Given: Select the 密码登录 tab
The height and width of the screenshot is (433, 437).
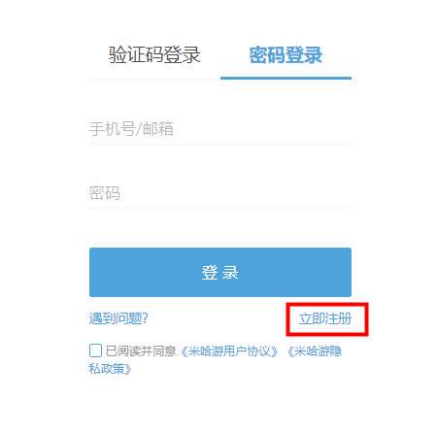Looking at the screenshot, I should [x=286, y=54].
